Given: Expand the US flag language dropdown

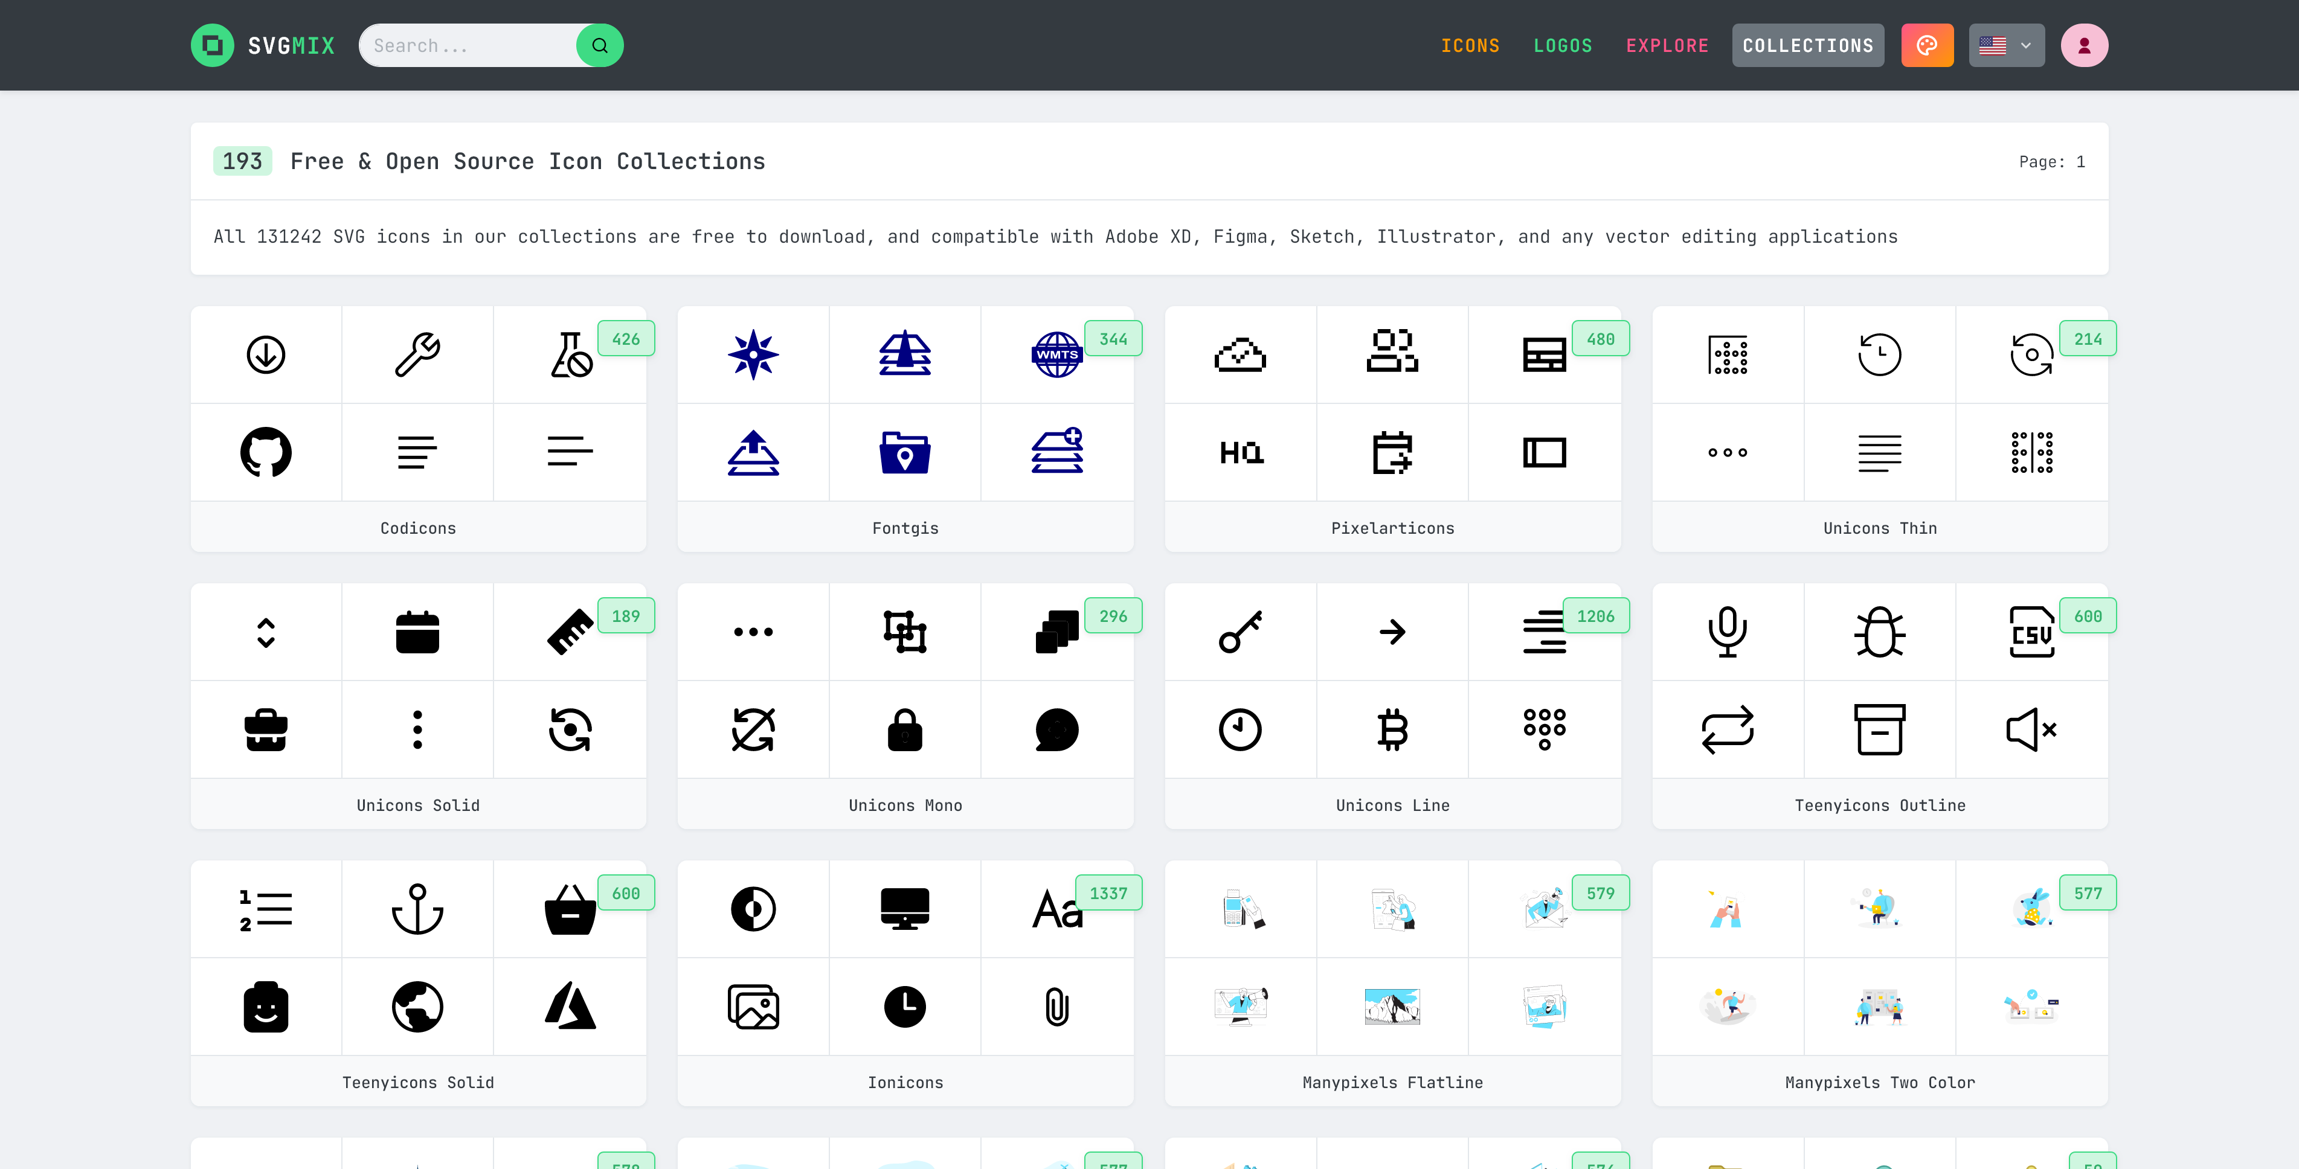Looking at the screenshot, I should click(x=2006, y=45).
